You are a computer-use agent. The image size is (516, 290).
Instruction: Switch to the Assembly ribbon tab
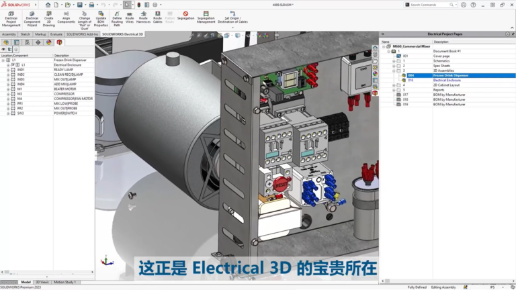9,34
